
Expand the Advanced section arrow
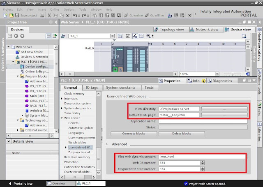(107, 144)
